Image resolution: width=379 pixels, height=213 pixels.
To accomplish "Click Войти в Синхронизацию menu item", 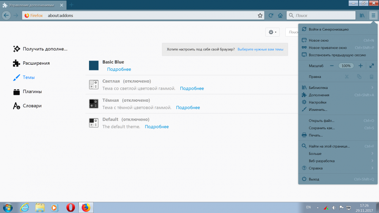I will point(338,29).
